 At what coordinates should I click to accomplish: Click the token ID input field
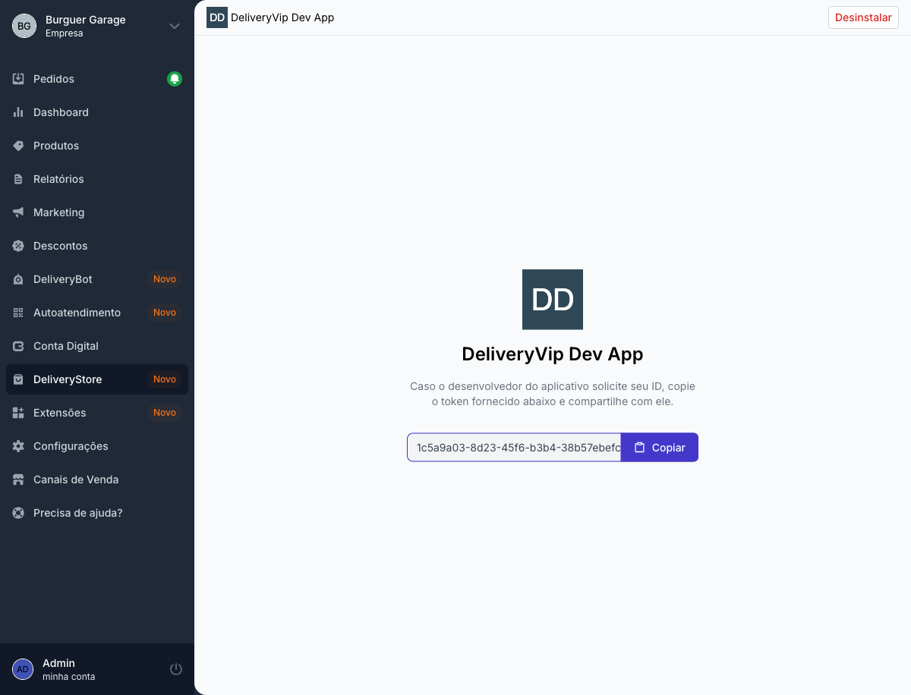point(514,448)
